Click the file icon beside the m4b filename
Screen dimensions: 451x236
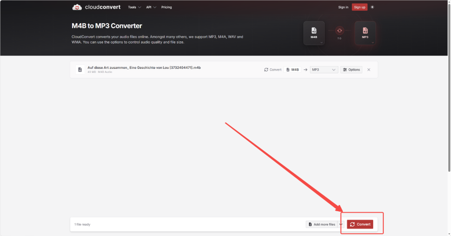(80, 69)
